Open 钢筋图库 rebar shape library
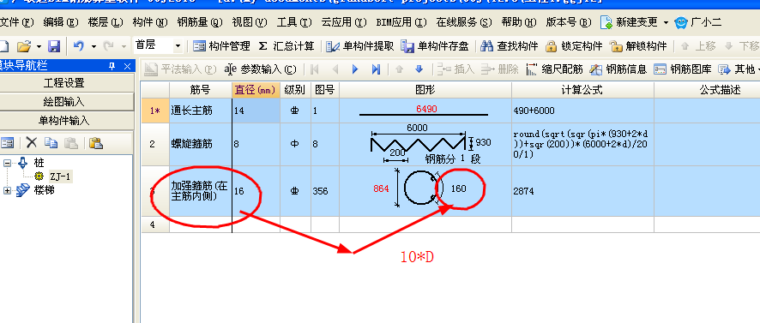The width and height of the screenshot is (760, 323). pyautogui.click(x=683, y=69)
